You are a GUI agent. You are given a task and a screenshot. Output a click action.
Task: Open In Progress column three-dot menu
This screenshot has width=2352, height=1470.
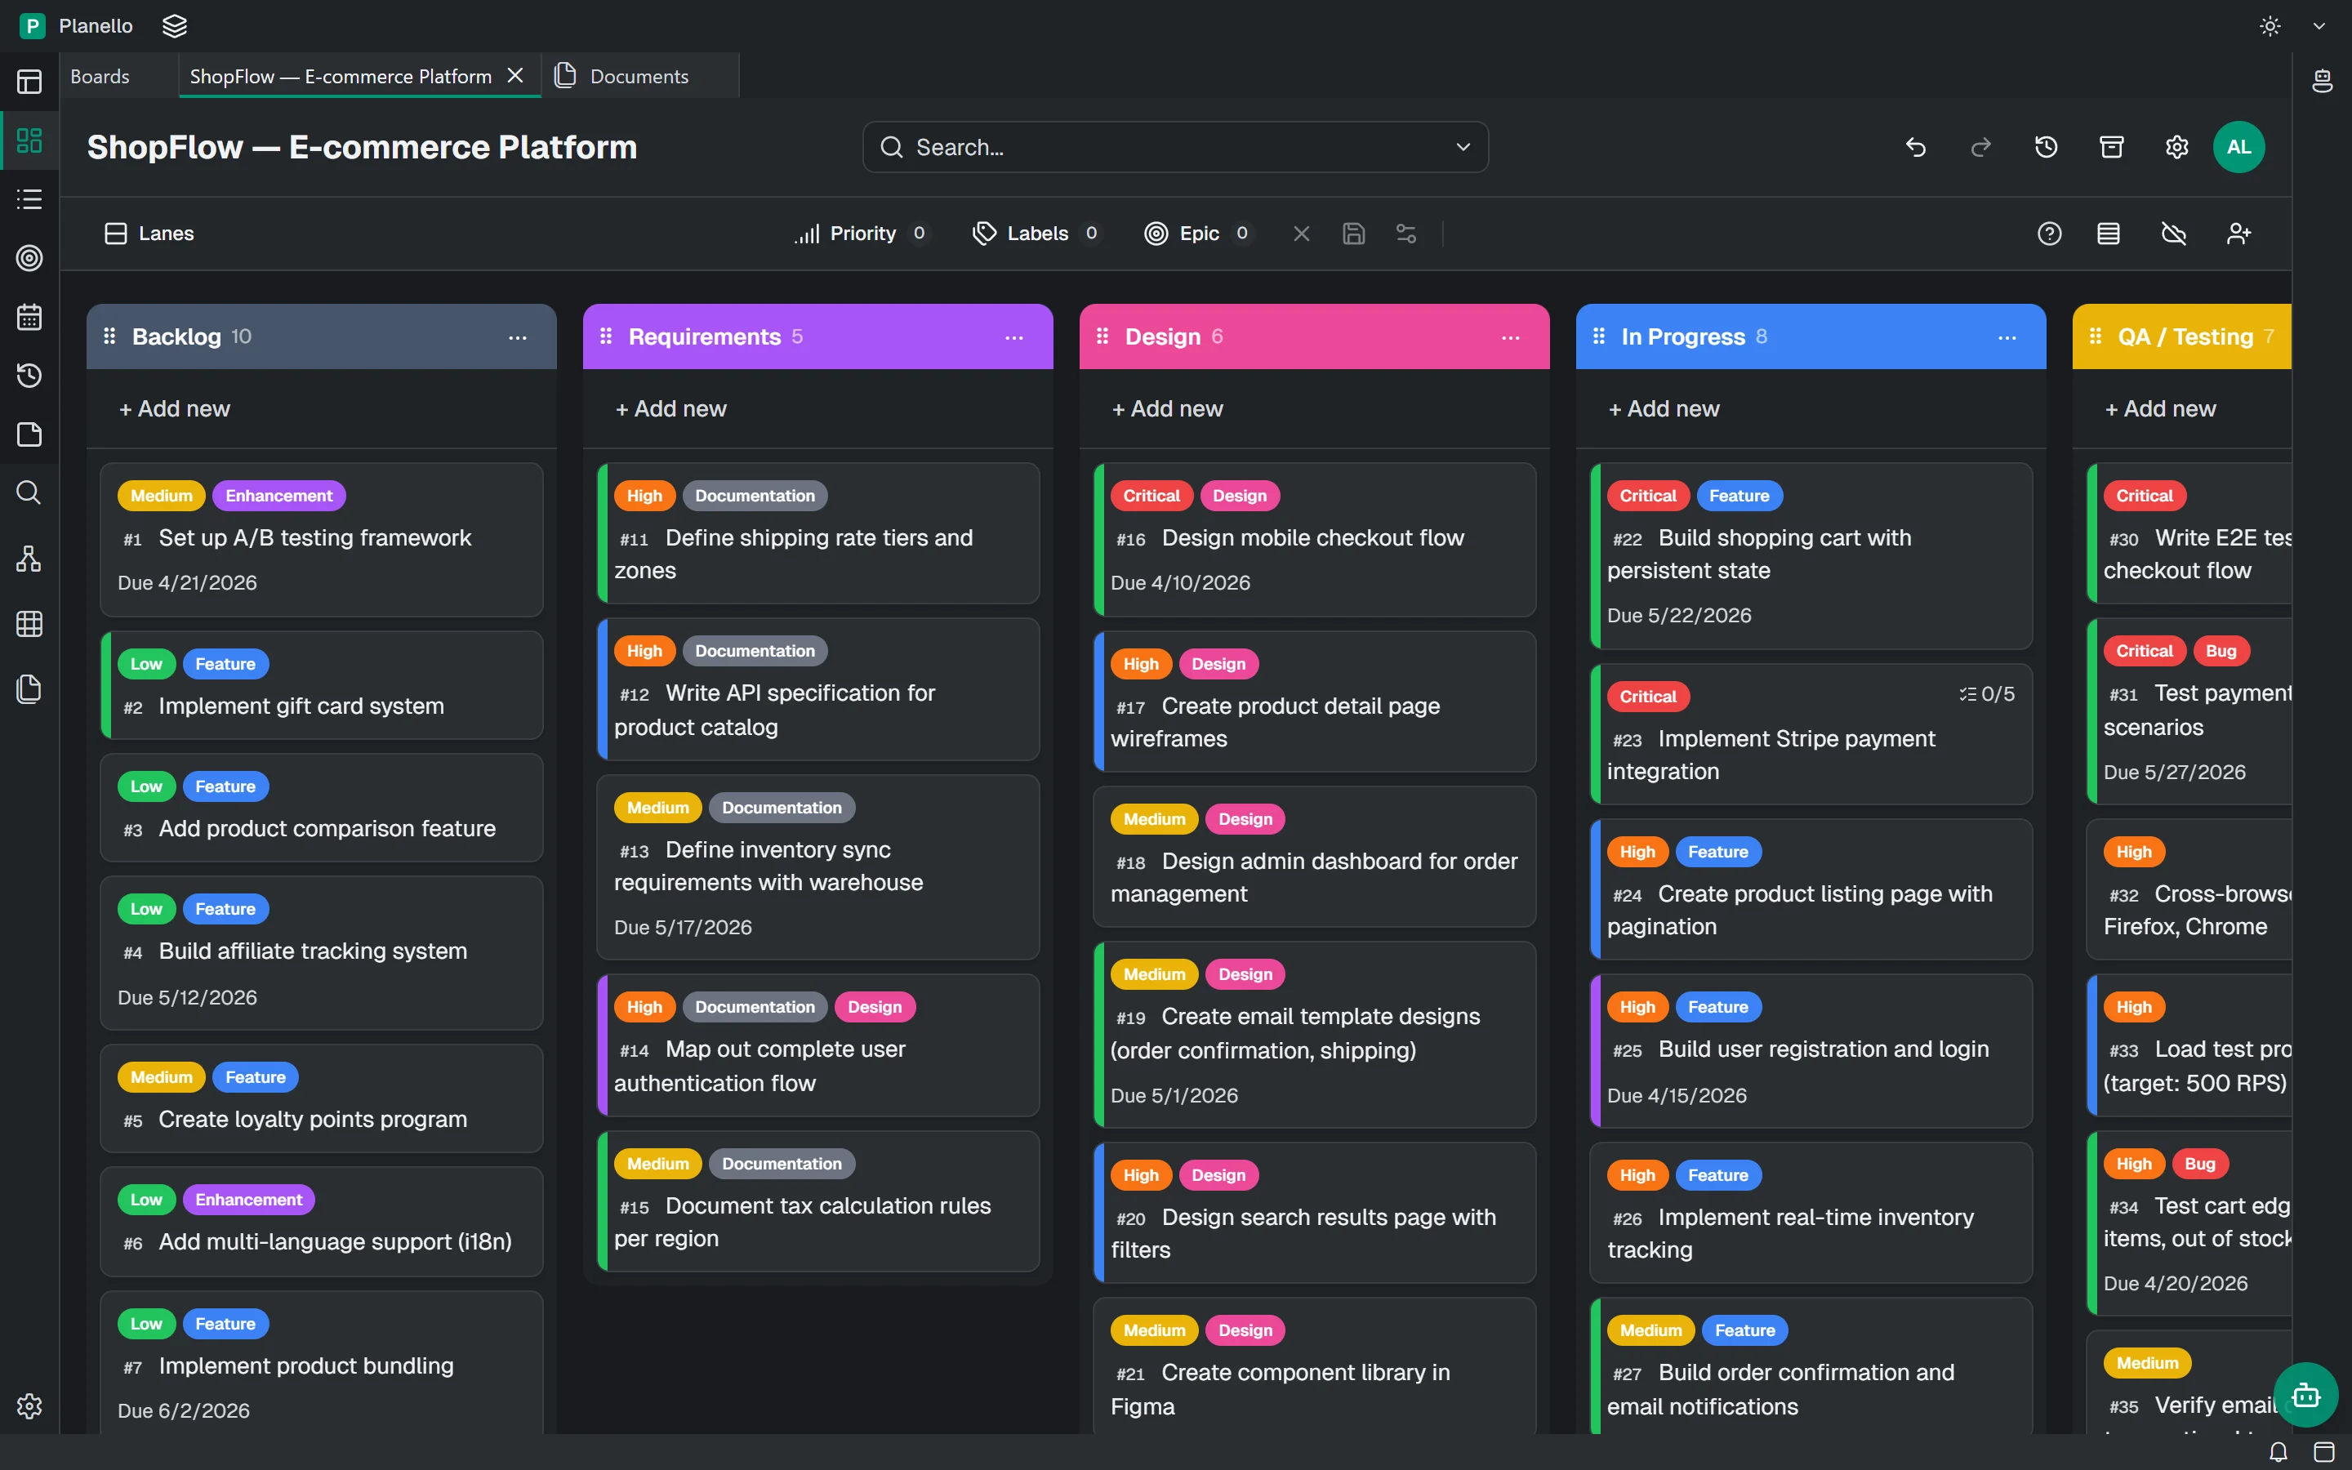click(x=2007, y=337)
